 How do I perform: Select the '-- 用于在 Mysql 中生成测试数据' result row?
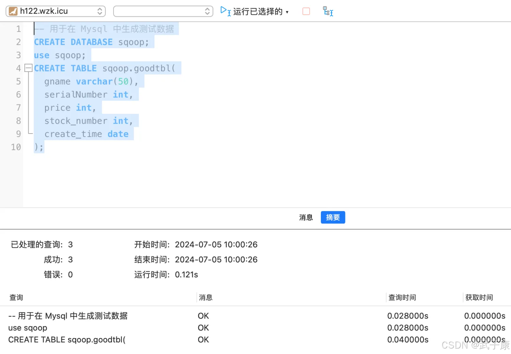[x=255, y=316]
